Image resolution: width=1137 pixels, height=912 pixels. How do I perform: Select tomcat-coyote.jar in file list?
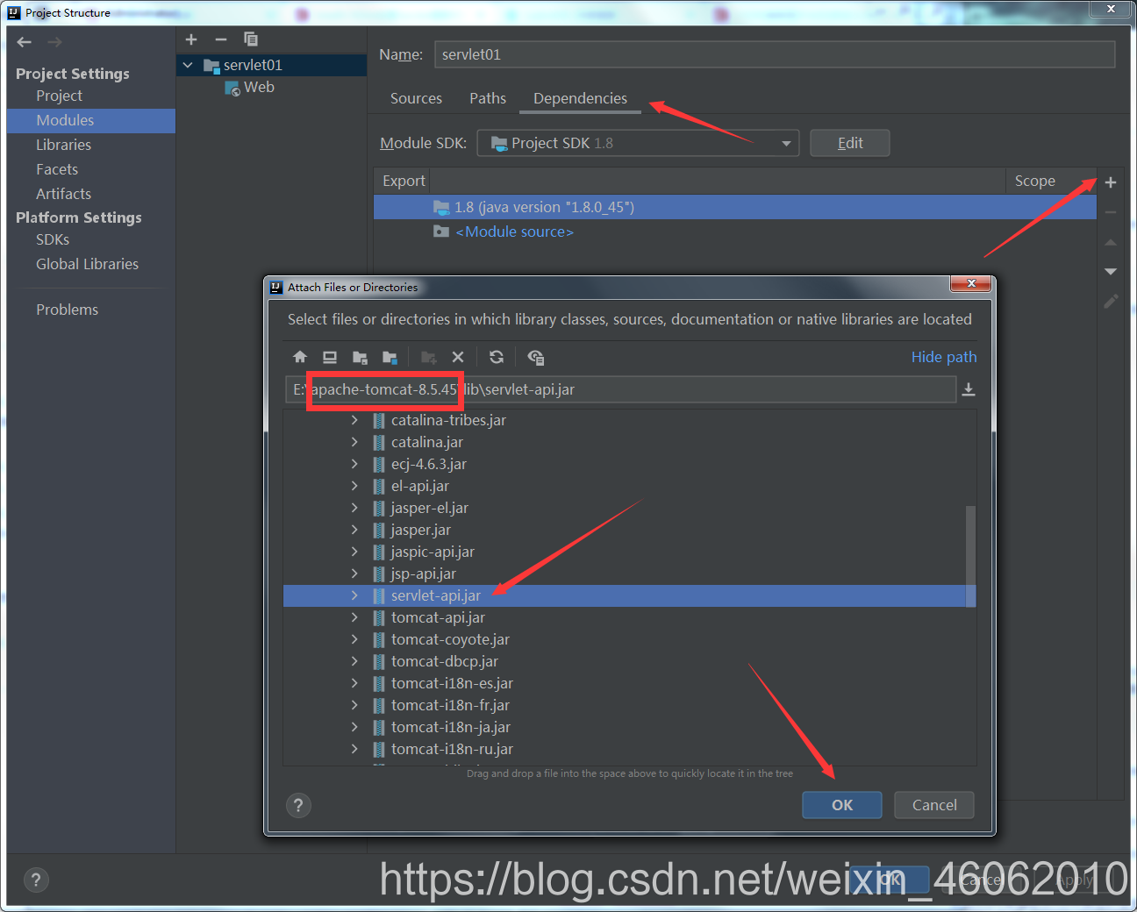[450, 639]
